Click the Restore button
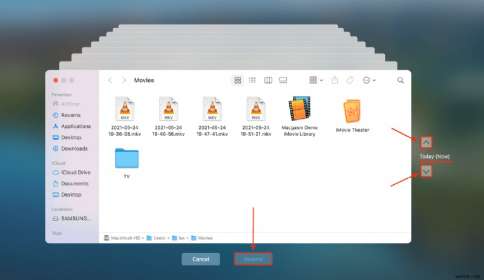 253,259
